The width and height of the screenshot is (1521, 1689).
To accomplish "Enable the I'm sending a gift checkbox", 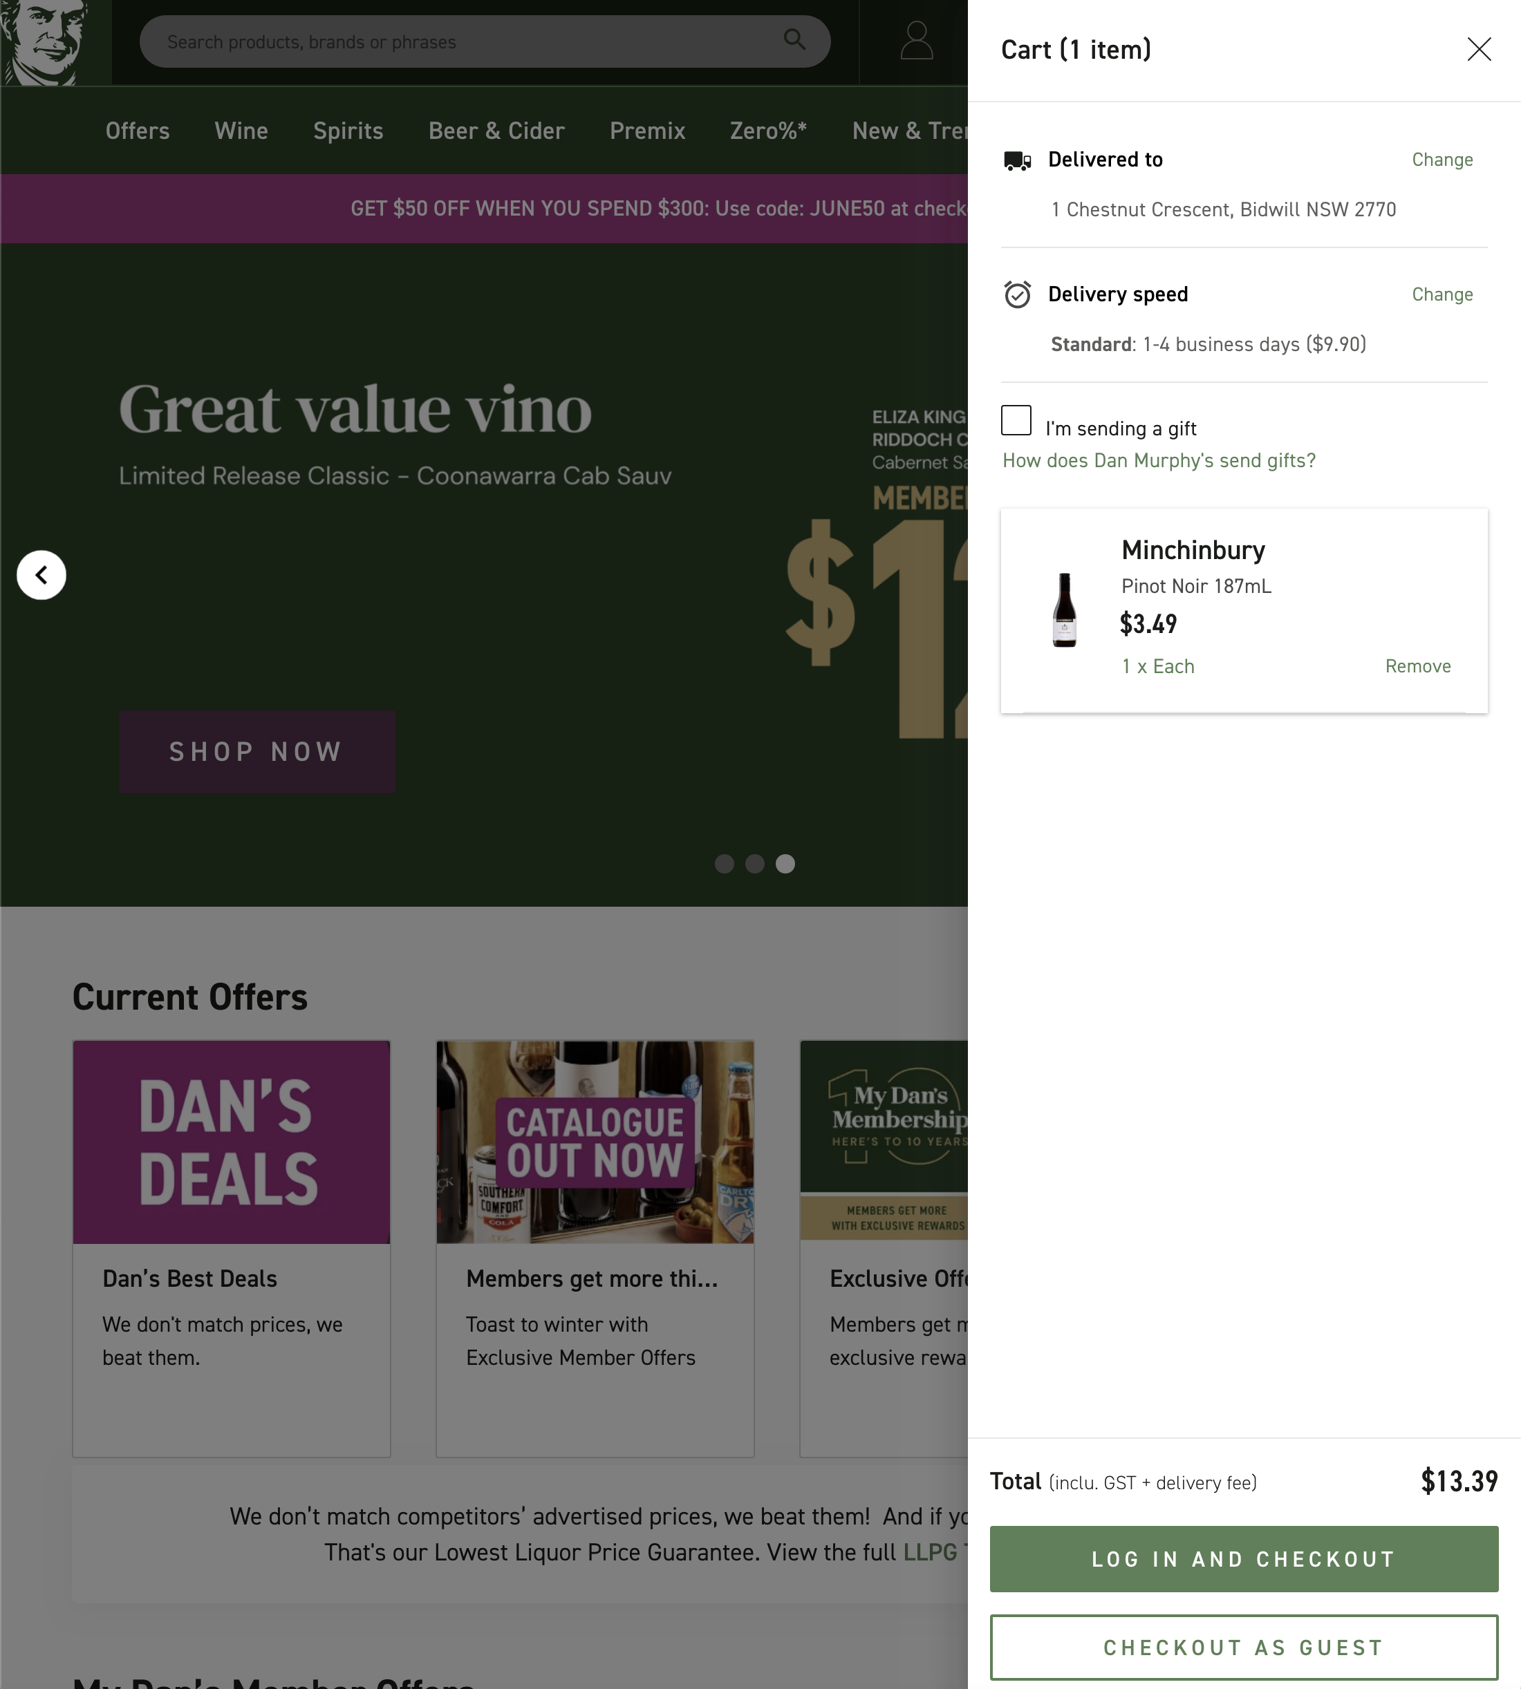I will coord(1016,422).
